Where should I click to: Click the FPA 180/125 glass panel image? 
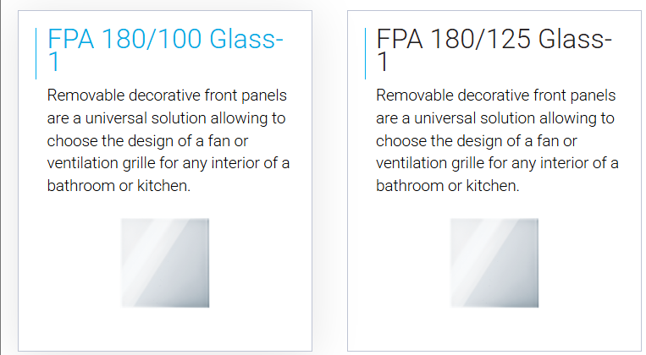click(494, 263)
